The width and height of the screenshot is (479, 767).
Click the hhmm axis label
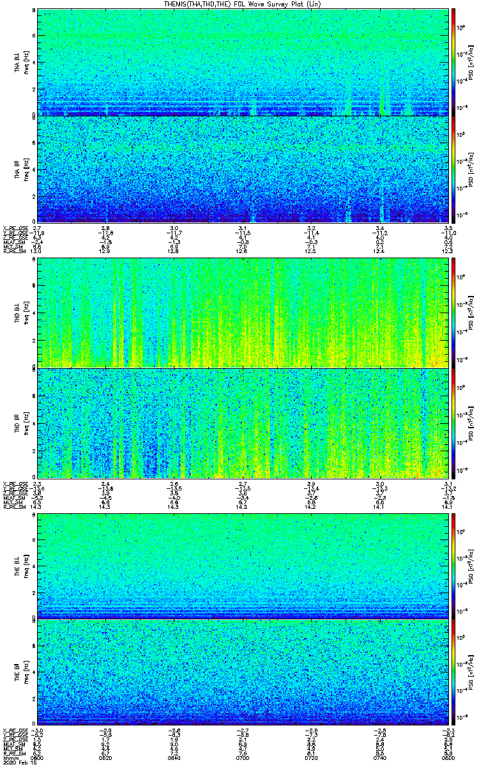pos(10,758)
